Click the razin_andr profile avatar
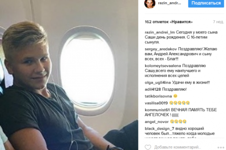Image resolution: width=226 pixels, height=150 pixels. click(x=150, y=4)
